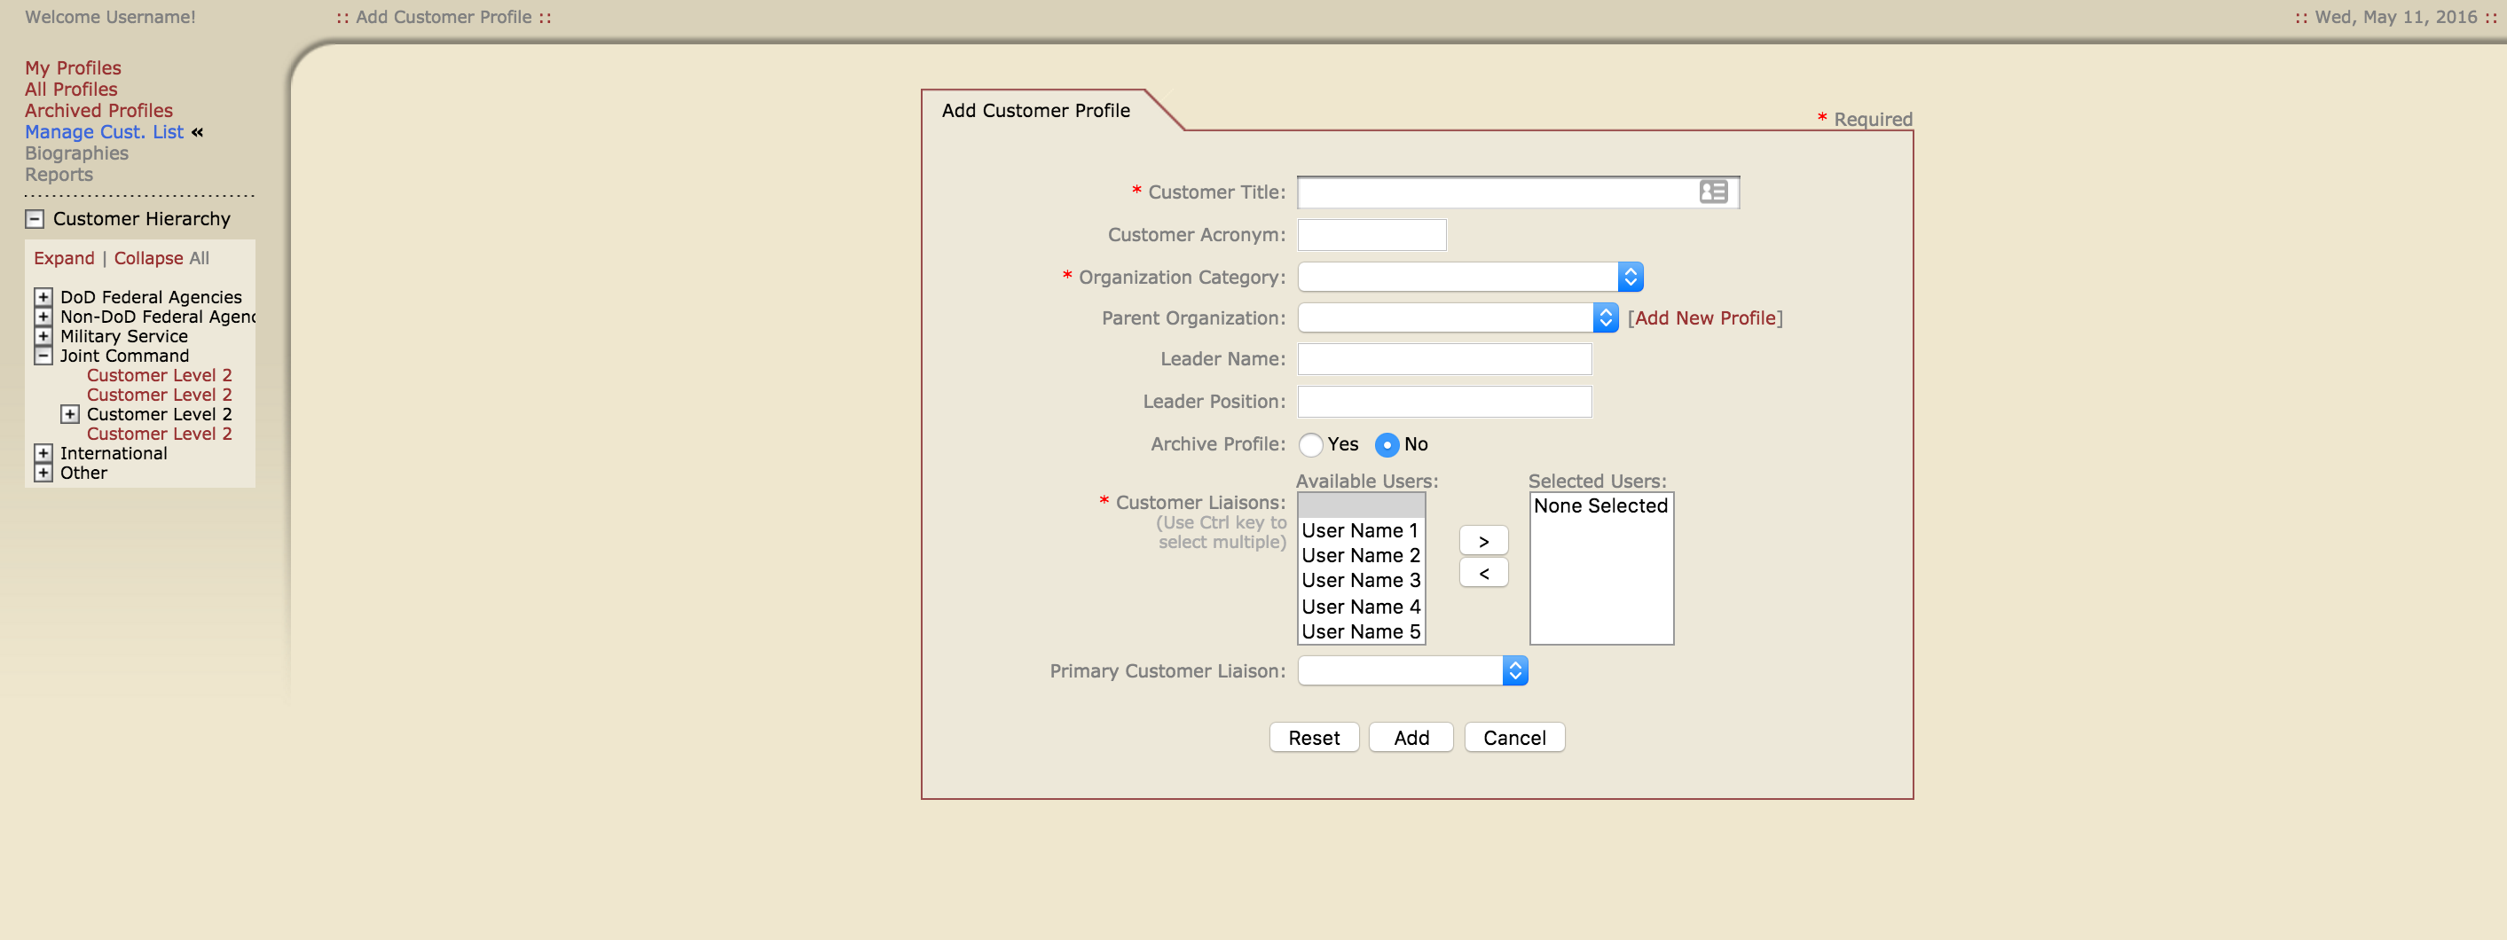Open the Primary Customer Liaison dropdown
This screenshot has width=2507, height=940.
tap(1515, 670)
